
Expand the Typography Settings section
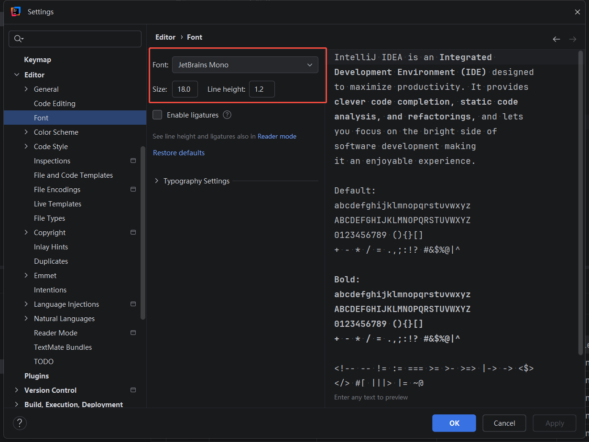coord(156,181)
